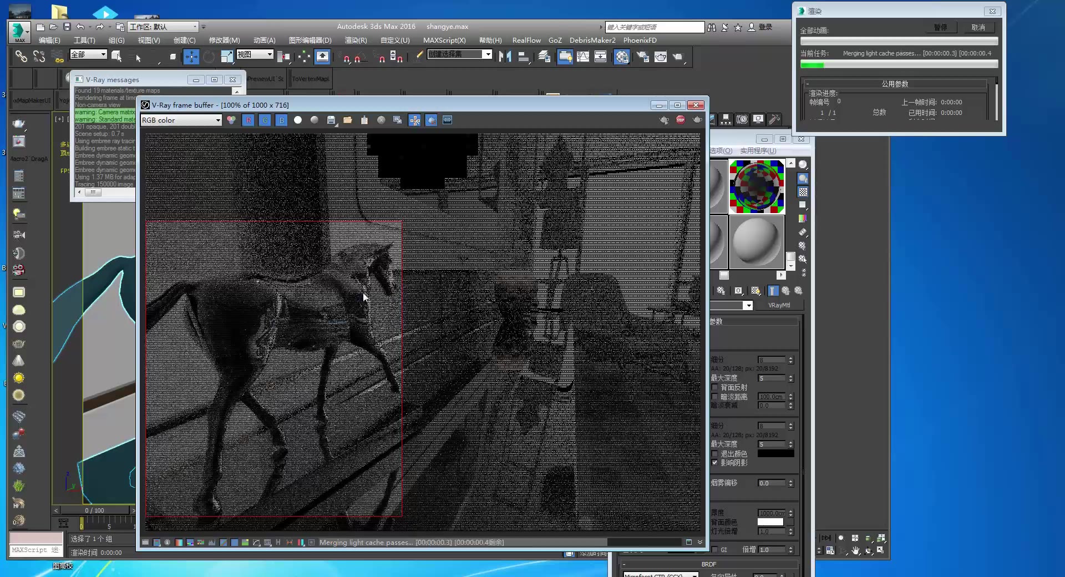Click the 背面颜色 white color swatch

[770, 522]
